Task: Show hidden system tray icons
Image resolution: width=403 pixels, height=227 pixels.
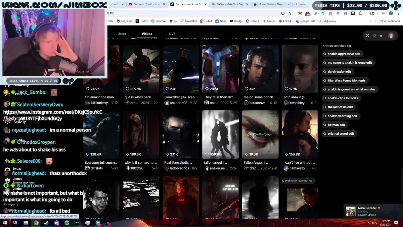Action: click(368, 223)
